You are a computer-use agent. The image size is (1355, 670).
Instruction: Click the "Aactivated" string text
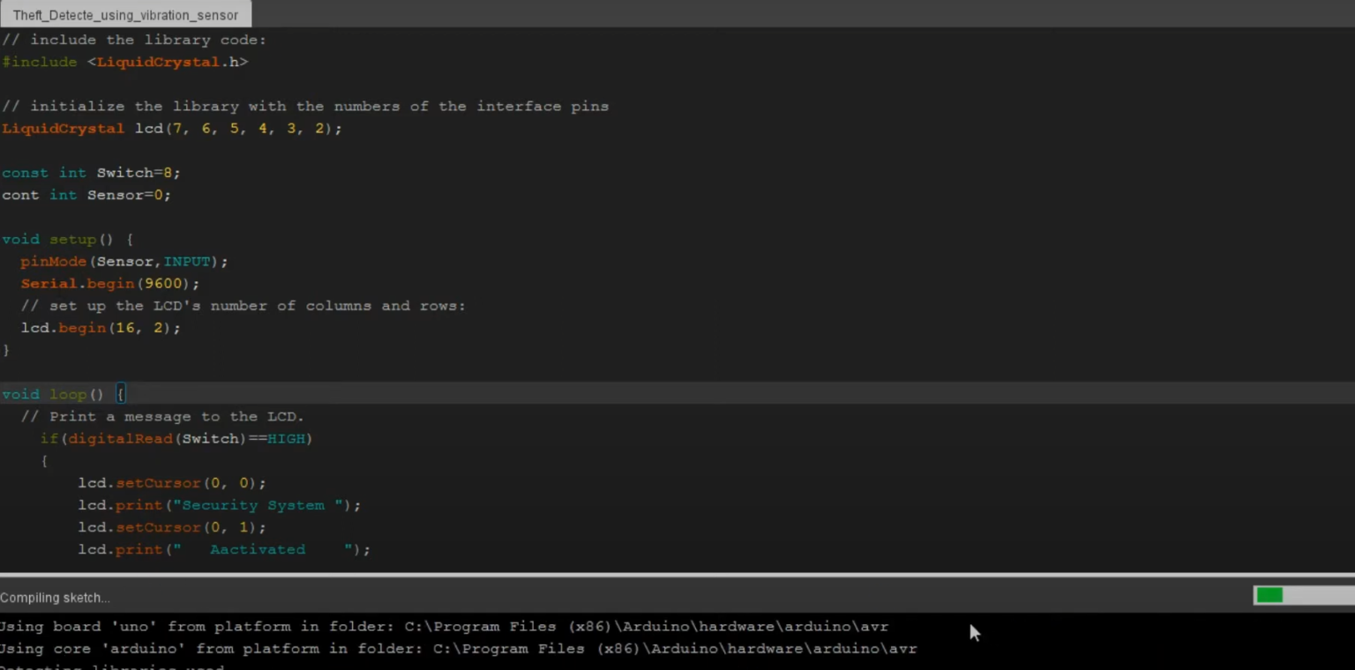(258, 549)
